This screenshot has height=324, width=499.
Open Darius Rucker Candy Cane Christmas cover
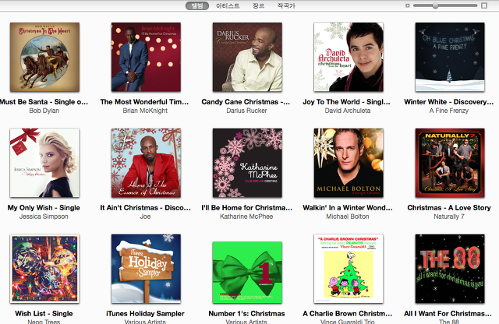pyautogui.click(x=247, y=57)
